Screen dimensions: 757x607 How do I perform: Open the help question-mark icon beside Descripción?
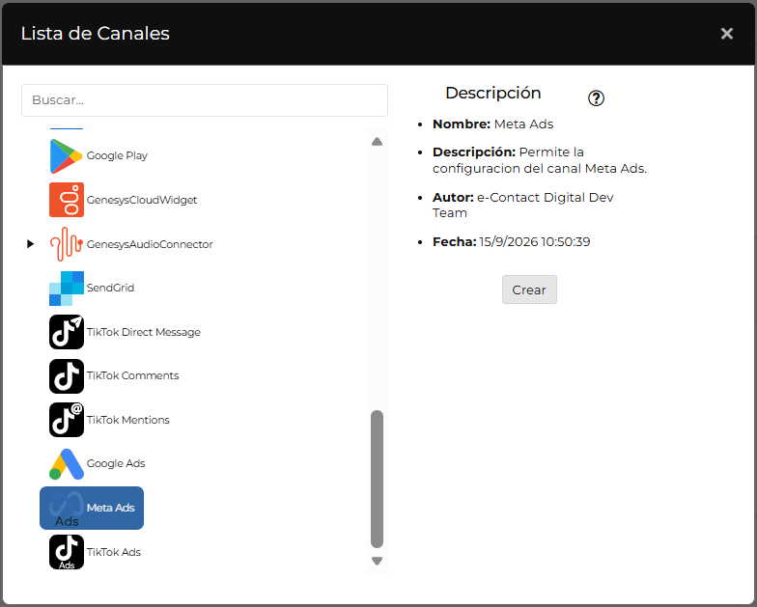pos(597,98)
